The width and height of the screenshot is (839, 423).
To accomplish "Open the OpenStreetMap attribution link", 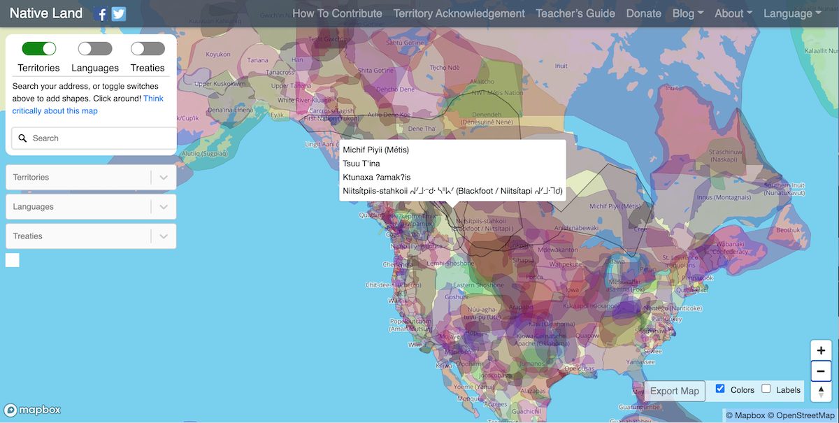I will pos(801,415).
